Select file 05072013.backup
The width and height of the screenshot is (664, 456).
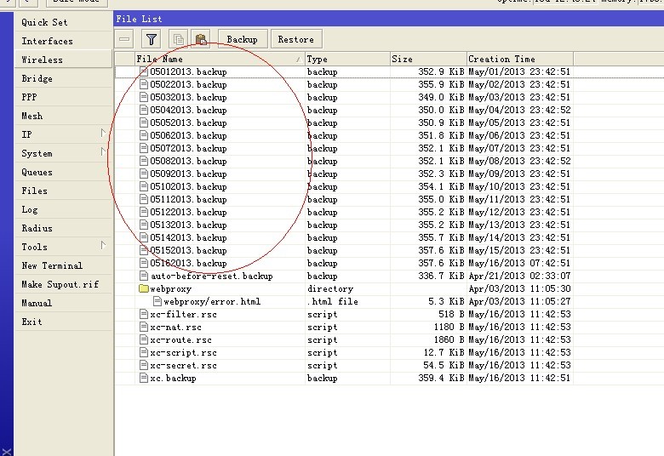pyautogui.click(x=188, y=148)
